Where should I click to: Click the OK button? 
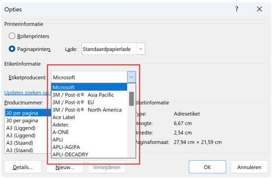point(207,167)
